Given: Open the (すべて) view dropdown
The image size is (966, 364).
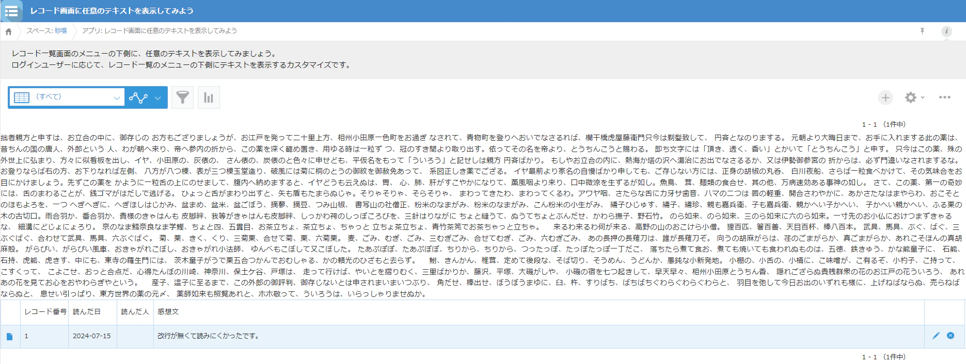Looking at the screenshot, I should coord(67,97).
